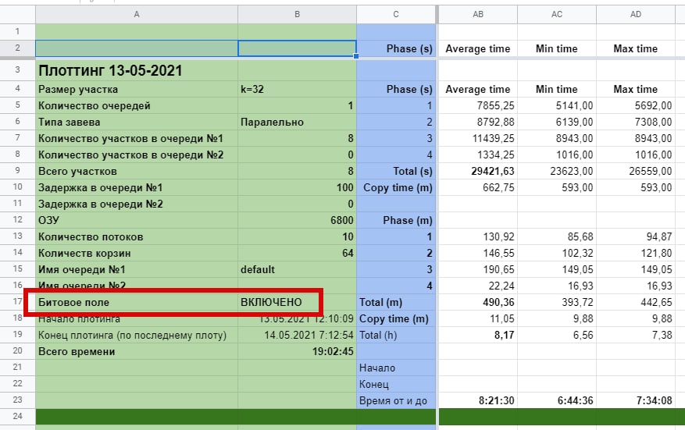
Task: Select column C header
Action: click(x=396, y=14)
